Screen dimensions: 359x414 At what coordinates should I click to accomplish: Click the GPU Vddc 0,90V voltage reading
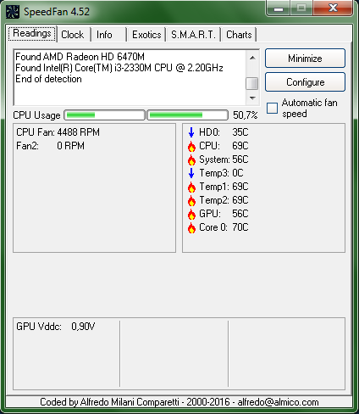click(x=56, y=327)
